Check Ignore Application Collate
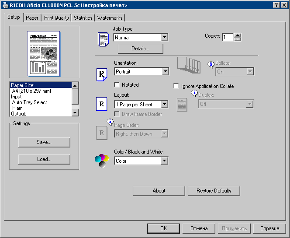Viewport: 290px width, 238px height. 176,86
